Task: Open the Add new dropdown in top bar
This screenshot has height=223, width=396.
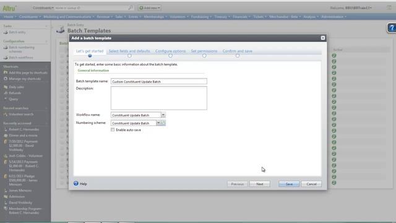Action: (150, 8)
